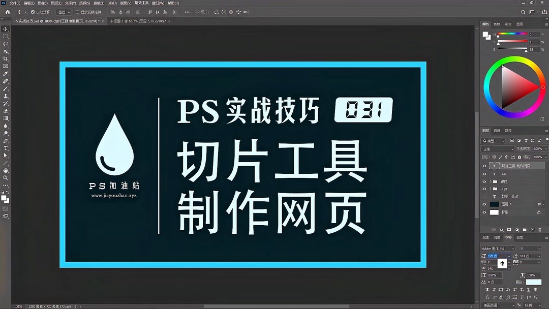
Task: Select the Pen tool
Action: 6,141
